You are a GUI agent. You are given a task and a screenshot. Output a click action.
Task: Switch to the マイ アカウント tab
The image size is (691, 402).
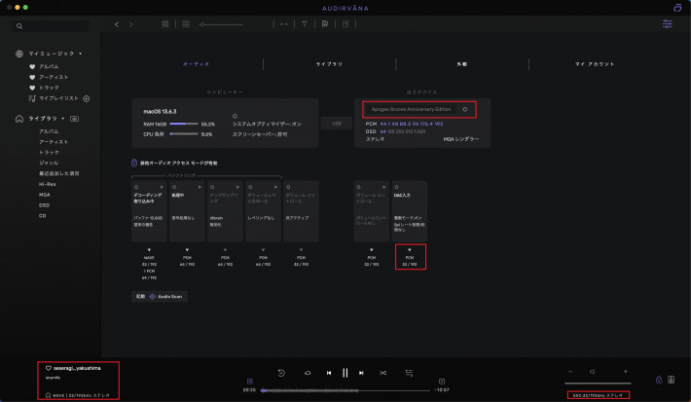[593, 63]
